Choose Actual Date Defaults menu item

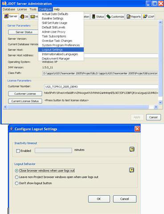61,14
